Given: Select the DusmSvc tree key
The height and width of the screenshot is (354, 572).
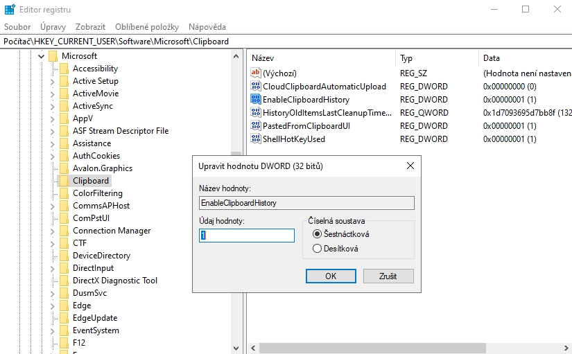Looking at the screenshot, I should click(89, 293).
